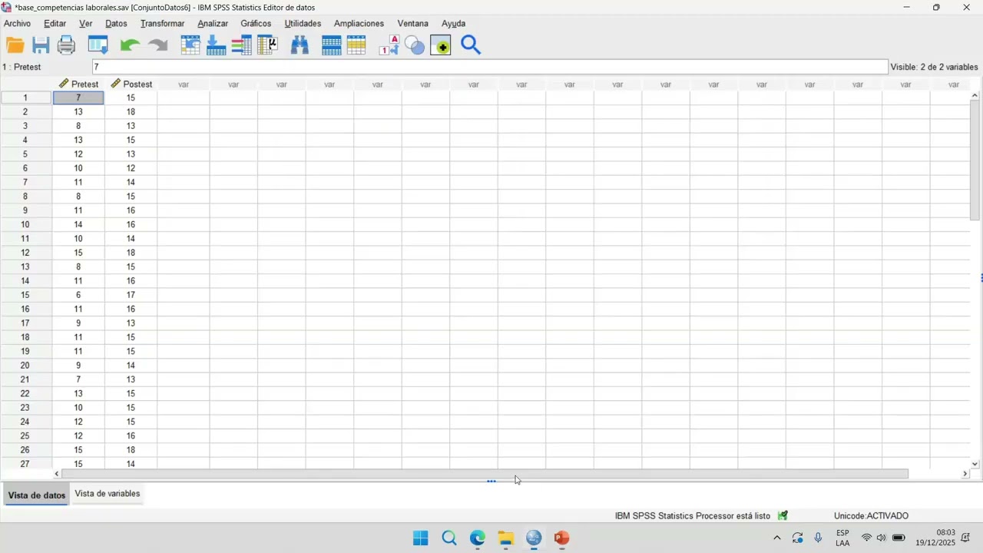Open the Gráficos menu
The image size is (983, 553).
[x=256, y=23]
